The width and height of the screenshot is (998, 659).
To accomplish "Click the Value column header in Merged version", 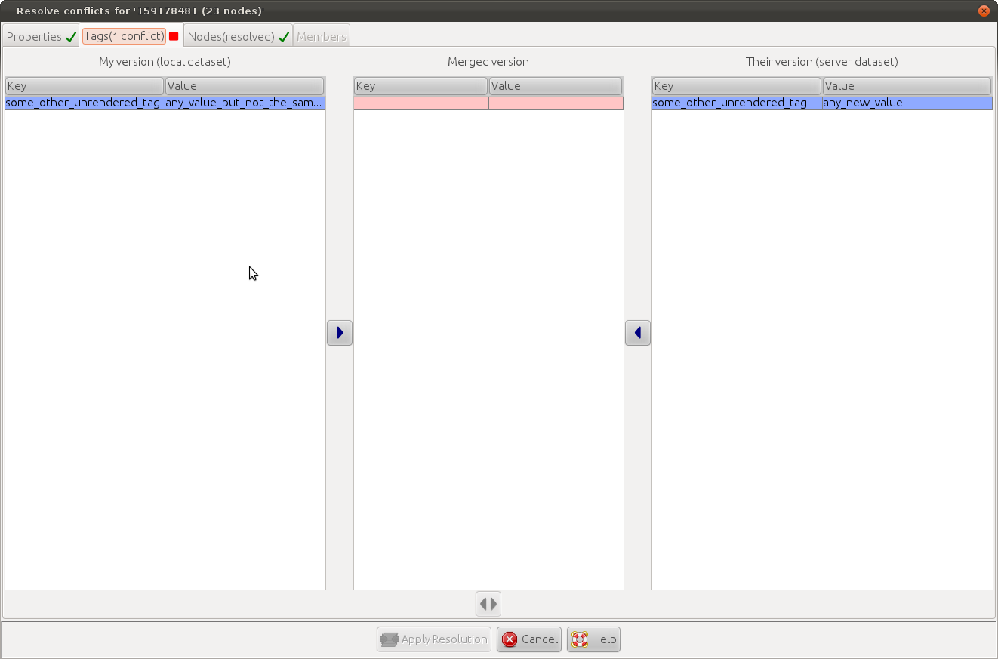I will pyautogui.click(x=555, y=86).
